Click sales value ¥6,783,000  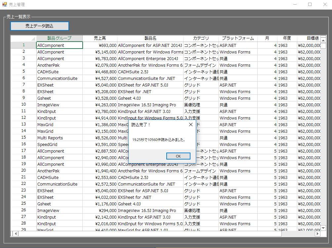(100, 58)
